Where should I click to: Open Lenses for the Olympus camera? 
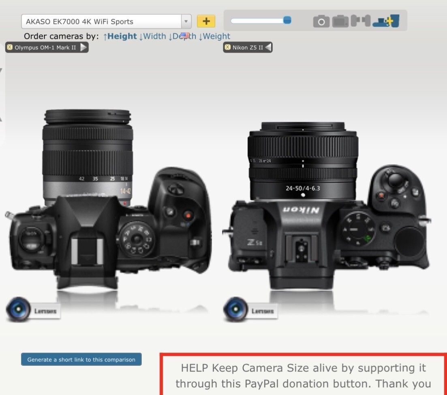pyautogui.click(x=33, y=310)
